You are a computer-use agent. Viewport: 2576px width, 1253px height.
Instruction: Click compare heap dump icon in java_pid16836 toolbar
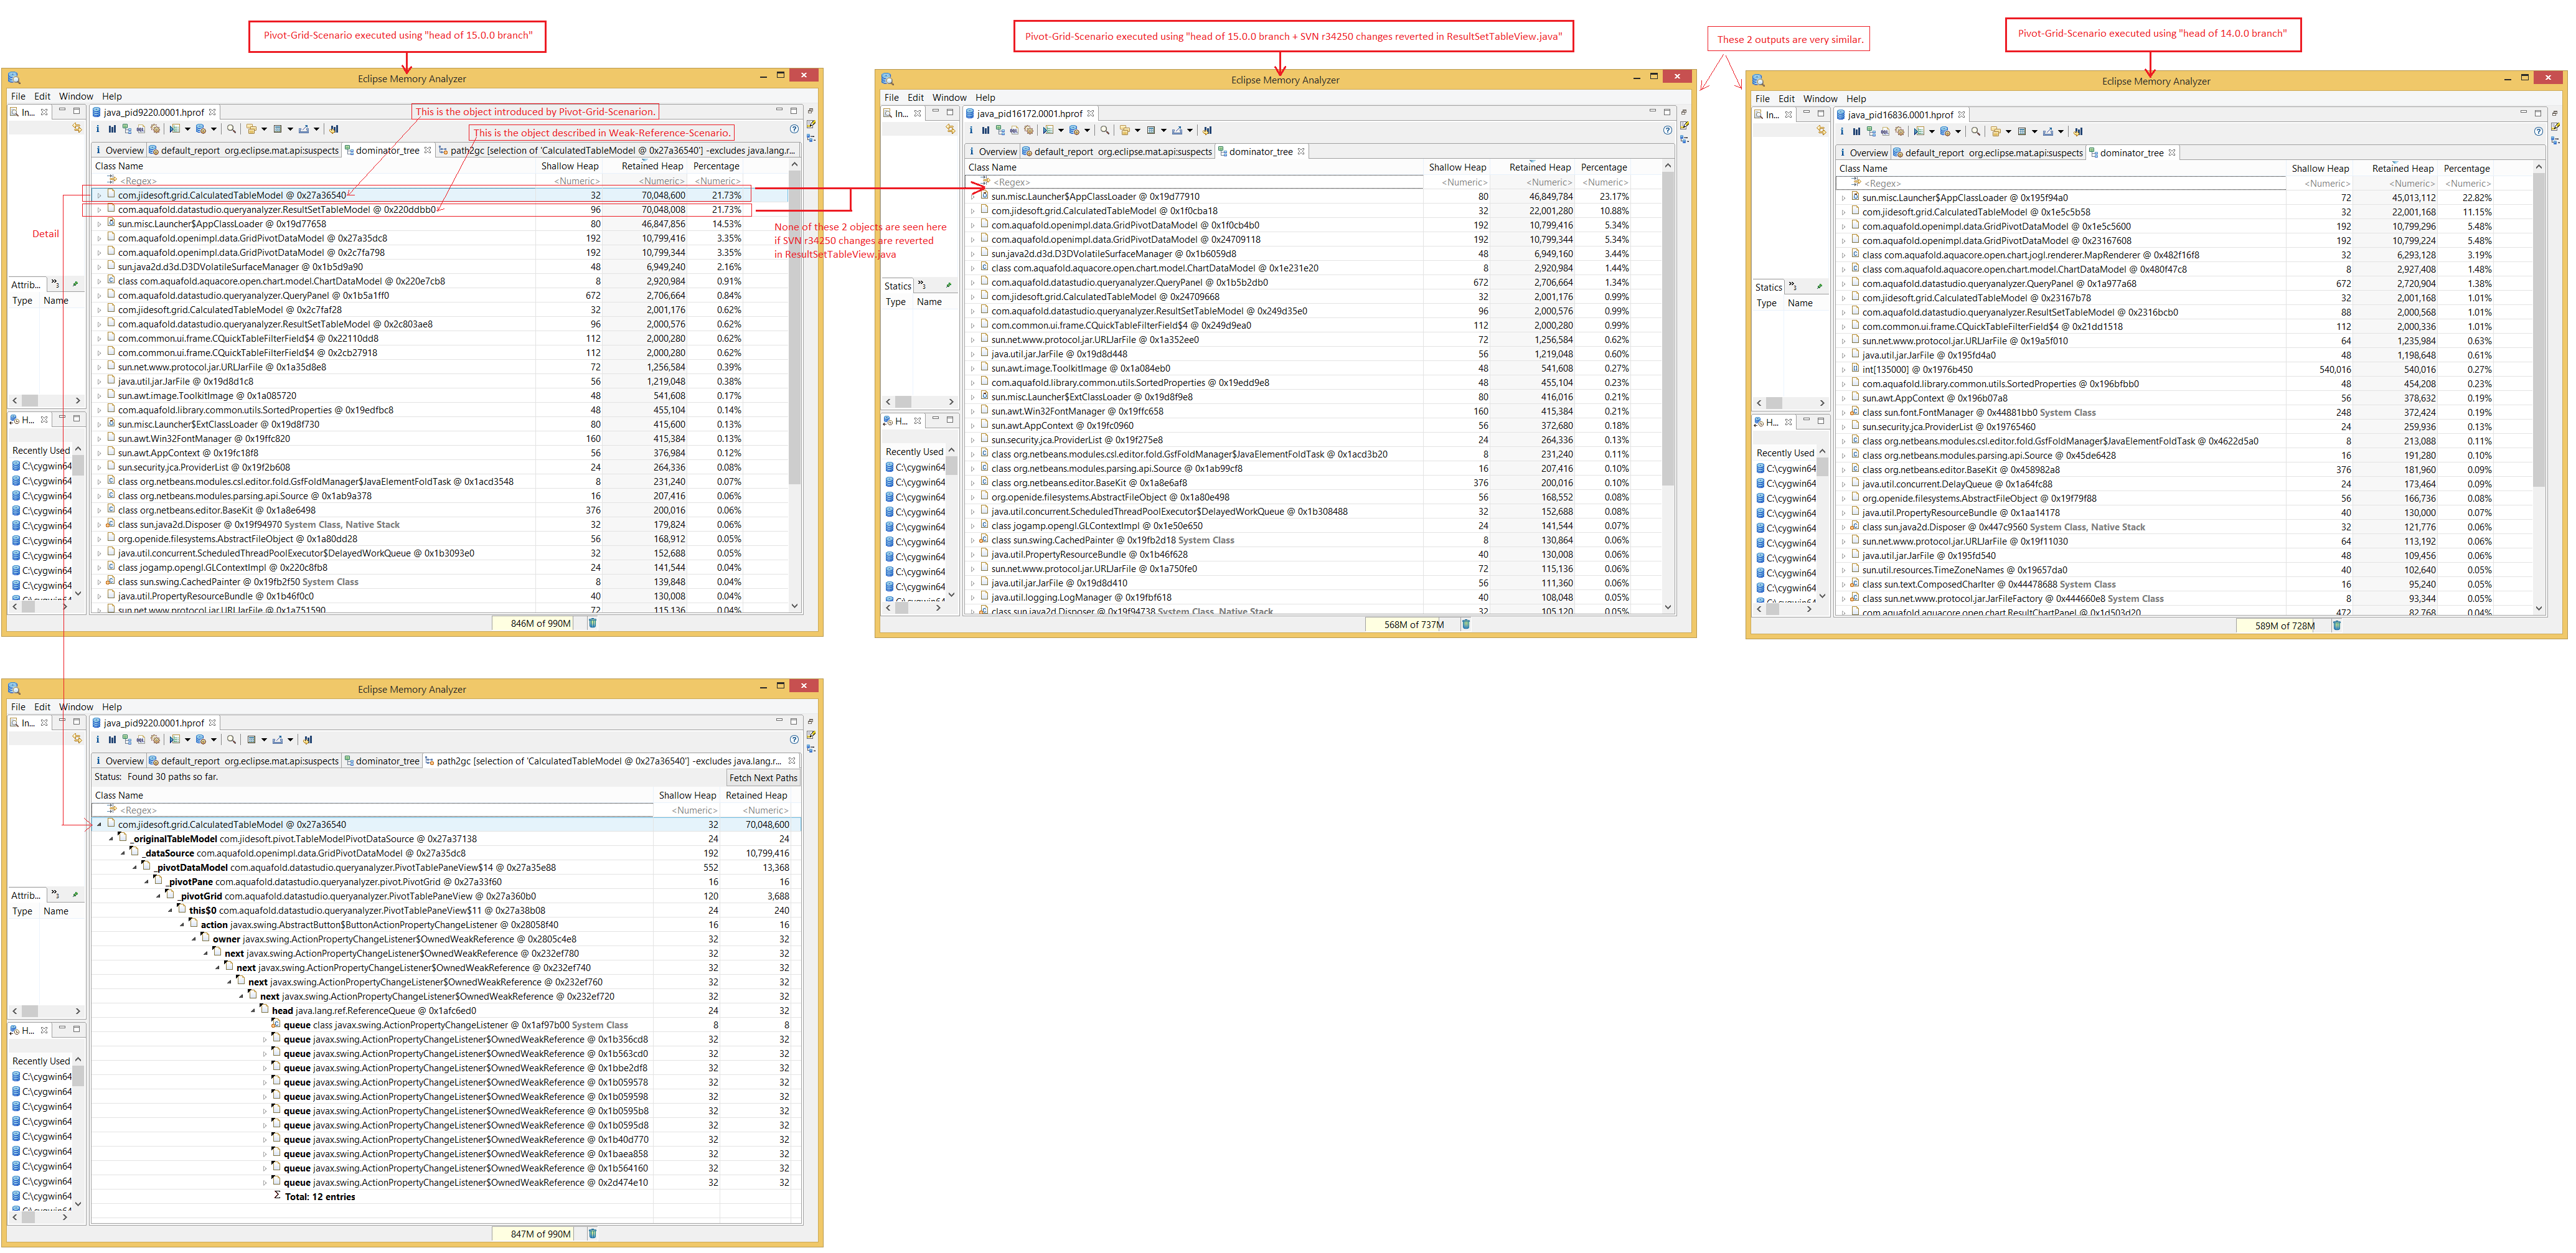point(2078,131)
